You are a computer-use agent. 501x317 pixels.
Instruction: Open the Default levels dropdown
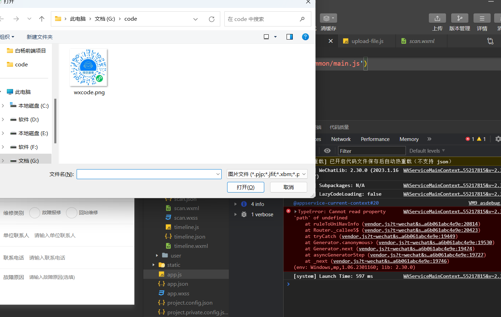tap(427, 151)
